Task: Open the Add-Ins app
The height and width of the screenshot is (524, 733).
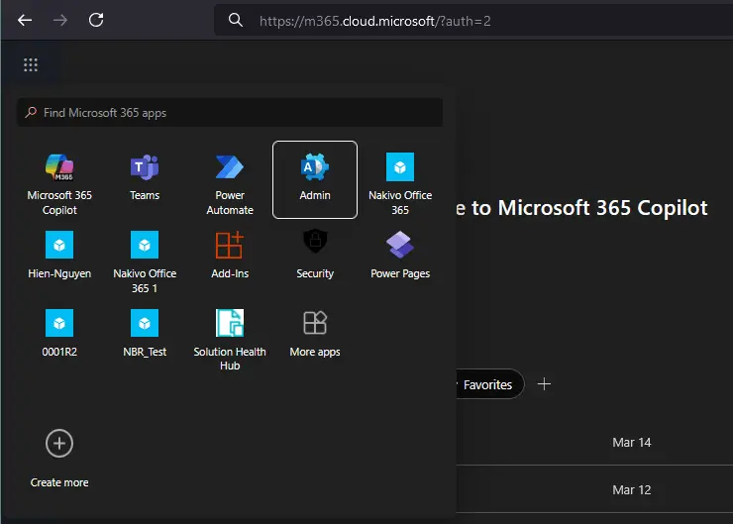Action: (230, 256)
